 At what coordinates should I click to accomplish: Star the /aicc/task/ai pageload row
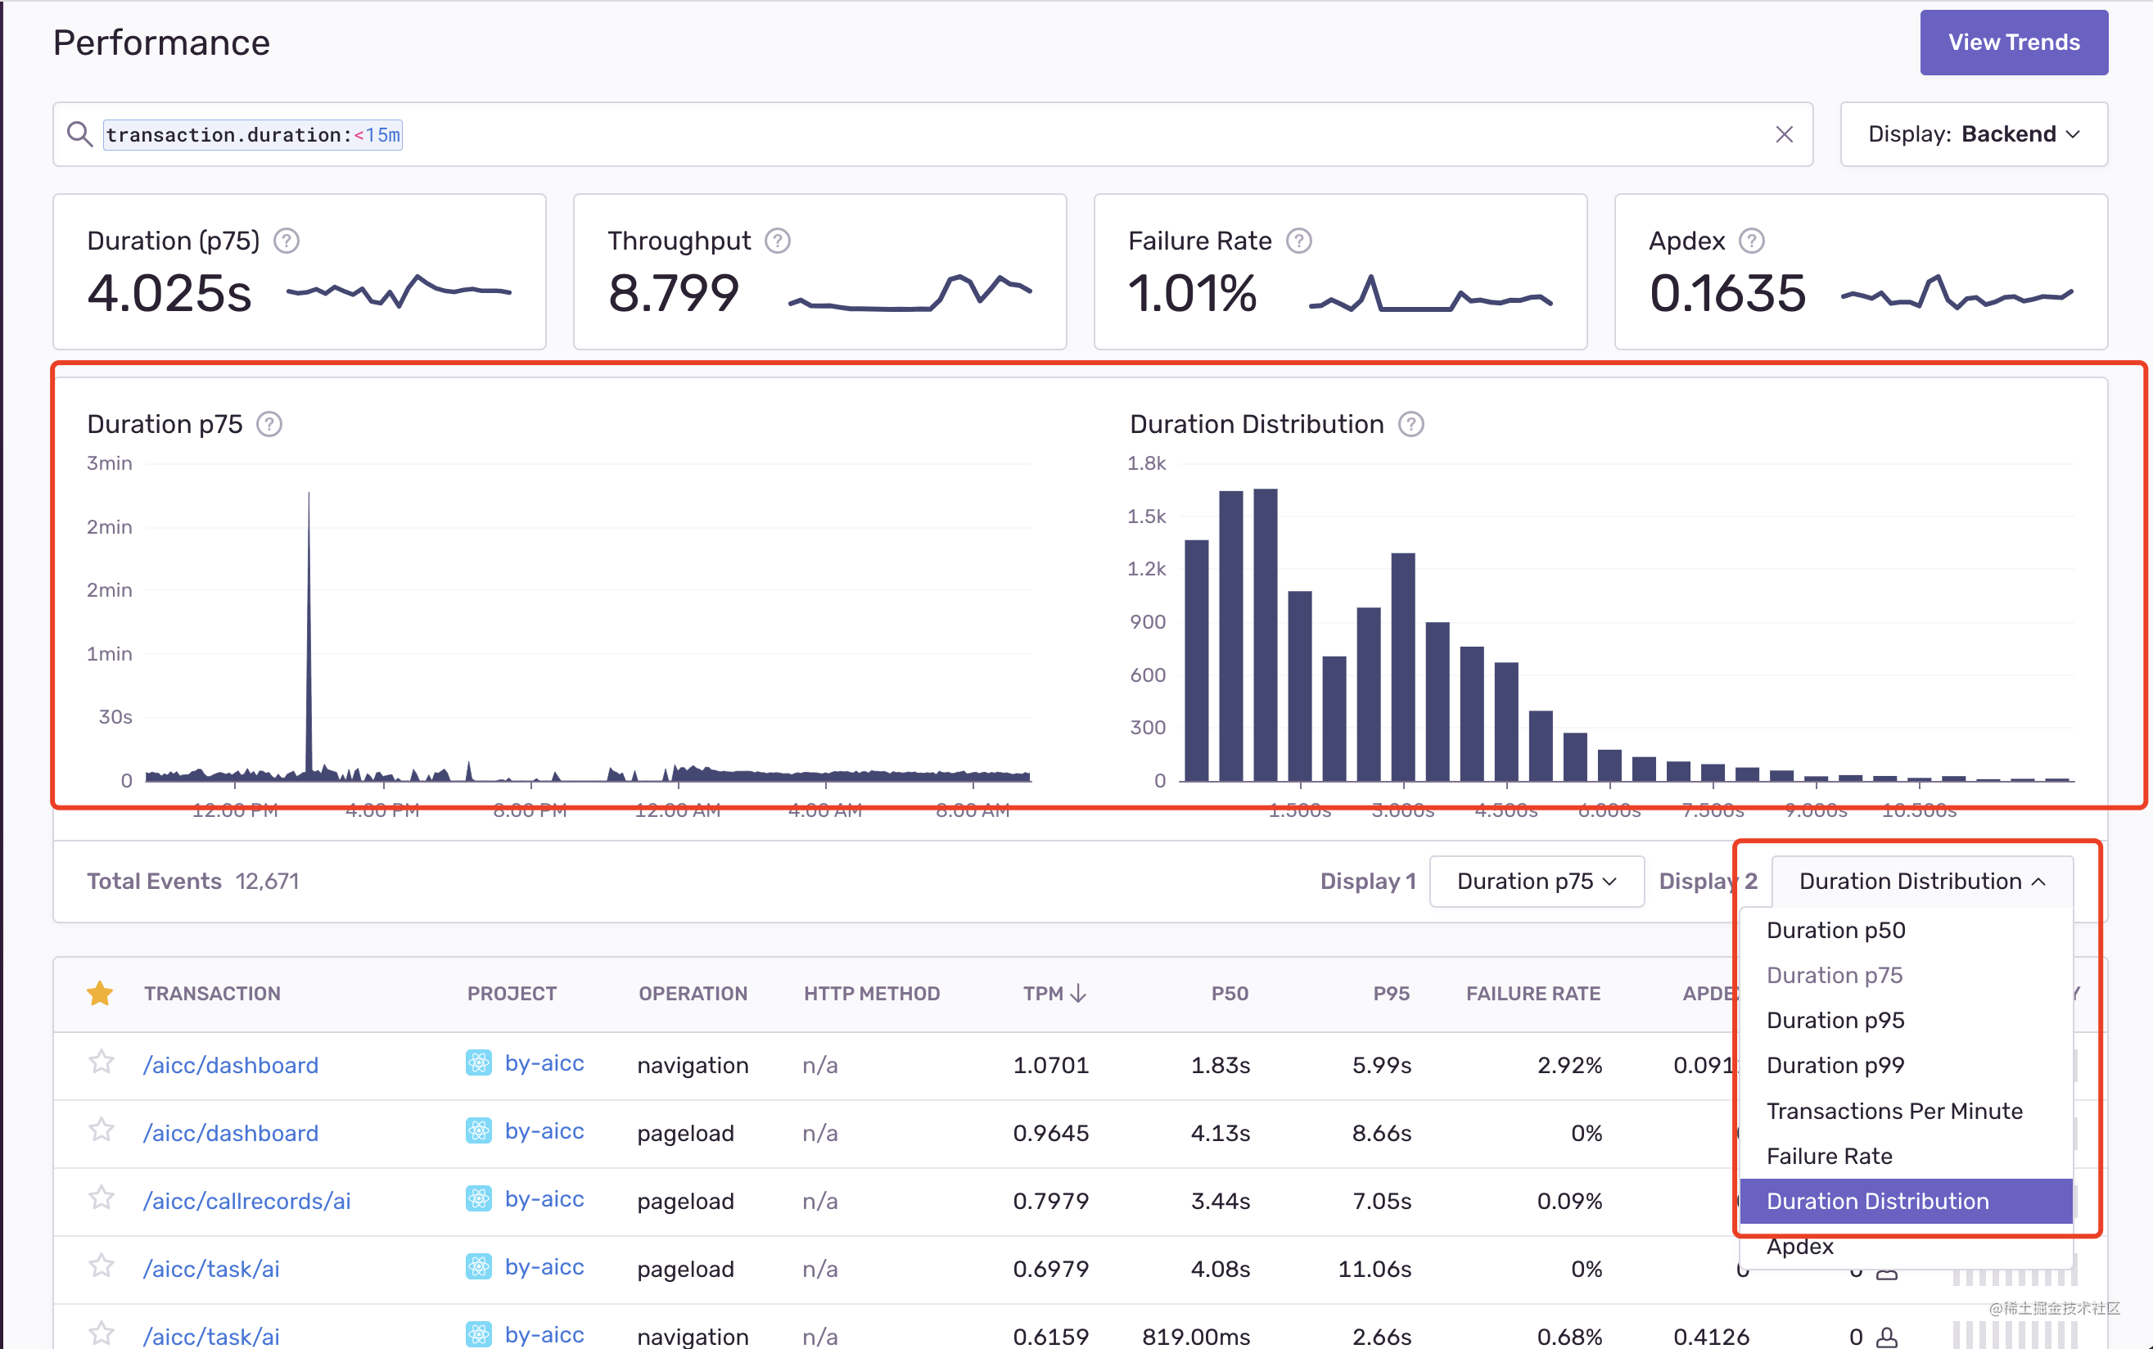click(102, 1266)
